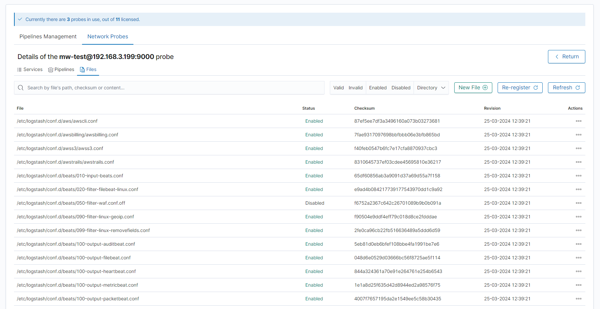
Task: Expand the Directory dropdown
Action: coord(431,88)
